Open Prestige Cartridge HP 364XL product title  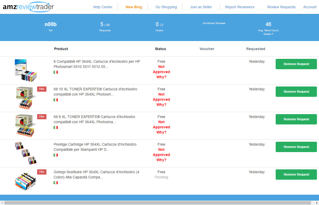[95, 147]
